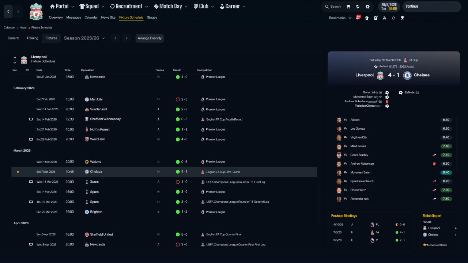Switch to the Messages tab
Screen dimensions: 468x263
[x=73, y=18]
